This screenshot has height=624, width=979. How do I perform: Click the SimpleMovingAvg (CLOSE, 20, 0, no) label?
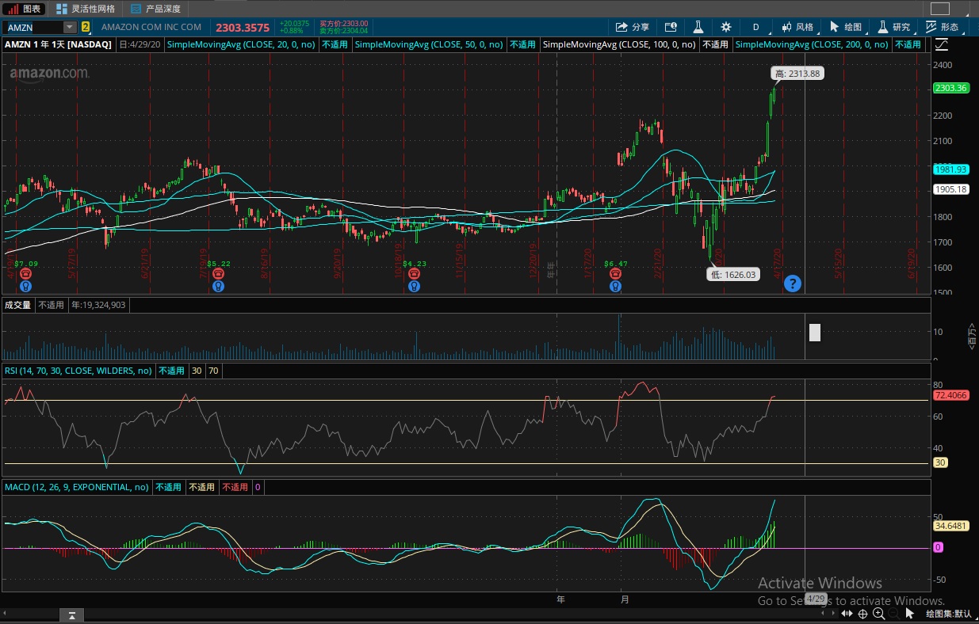click(x=243, y=44)
